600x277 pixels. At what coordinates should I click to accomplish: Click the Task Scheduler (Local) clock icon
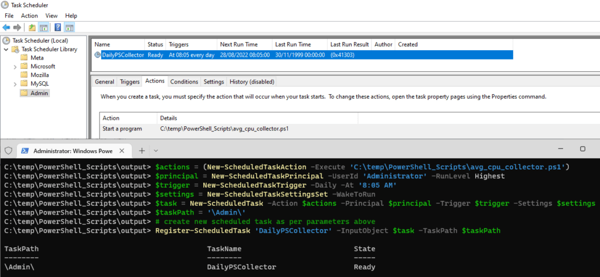(x=6, y=40)
